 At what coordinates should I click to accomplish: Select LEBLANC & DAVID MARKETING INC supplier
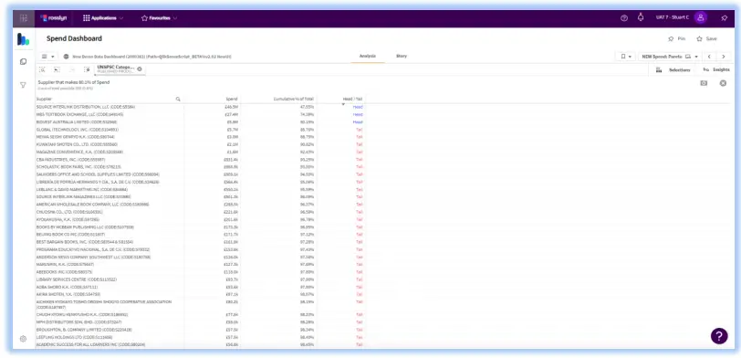click(x=82, y=189)
